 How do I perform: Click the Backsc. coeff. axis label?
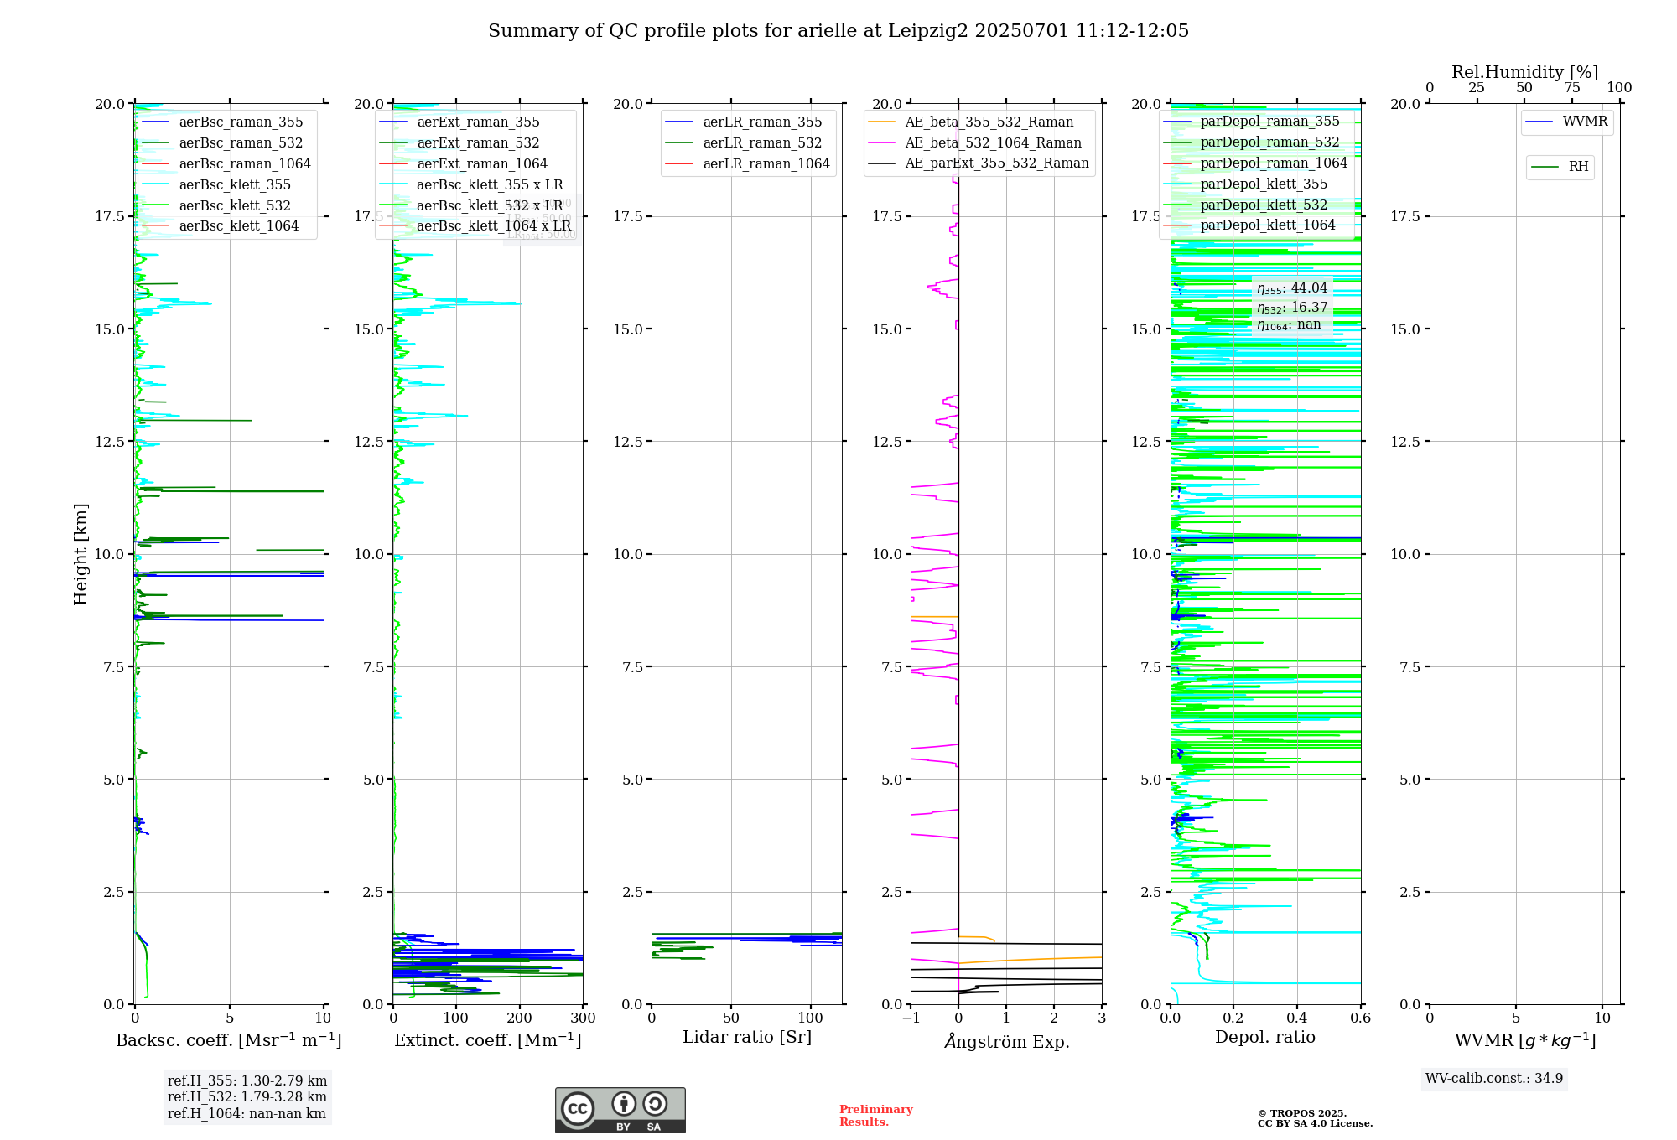[x=229, y=1040]
